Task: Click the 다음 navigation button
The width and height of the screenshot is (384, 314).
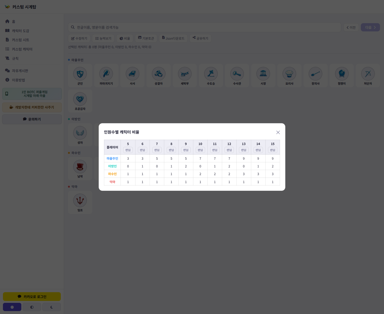Action: coord(370,27)
